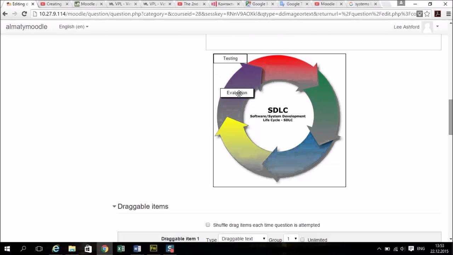Open the screen recorder taskbar icon
Image resolution: width=453 pixels, height=255 pixels.
[x=170, y=249]
